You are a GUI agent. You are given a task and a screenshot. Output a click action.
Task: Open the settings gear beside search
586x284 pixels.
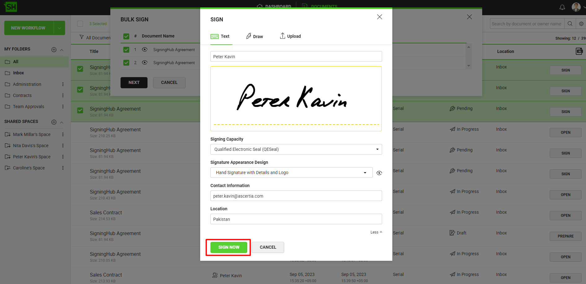(581, 24)
